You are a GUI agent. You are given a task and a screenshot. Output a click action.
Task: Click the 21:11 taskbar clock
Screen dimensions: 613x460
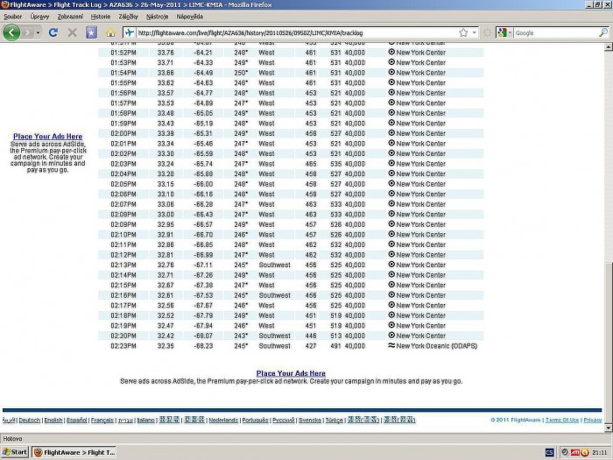600,453
